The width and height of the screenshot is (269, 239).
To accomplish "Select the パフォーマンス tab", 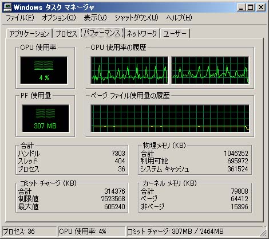I will [x=102, y=33].
